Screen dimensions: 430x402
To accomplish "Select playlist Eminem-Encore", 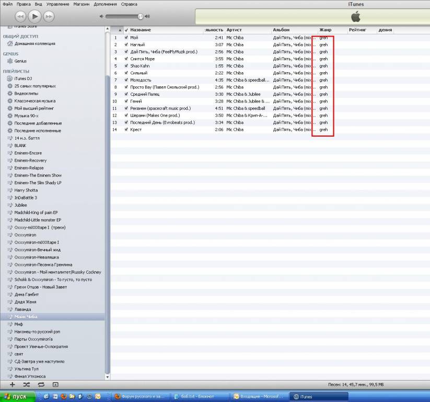I will (x=28, y=153).
